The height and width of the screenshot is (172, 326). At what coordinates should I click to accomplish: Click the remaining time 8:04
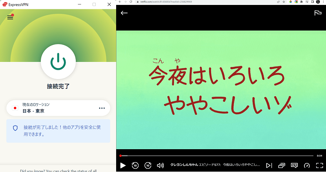pos(319,156)
